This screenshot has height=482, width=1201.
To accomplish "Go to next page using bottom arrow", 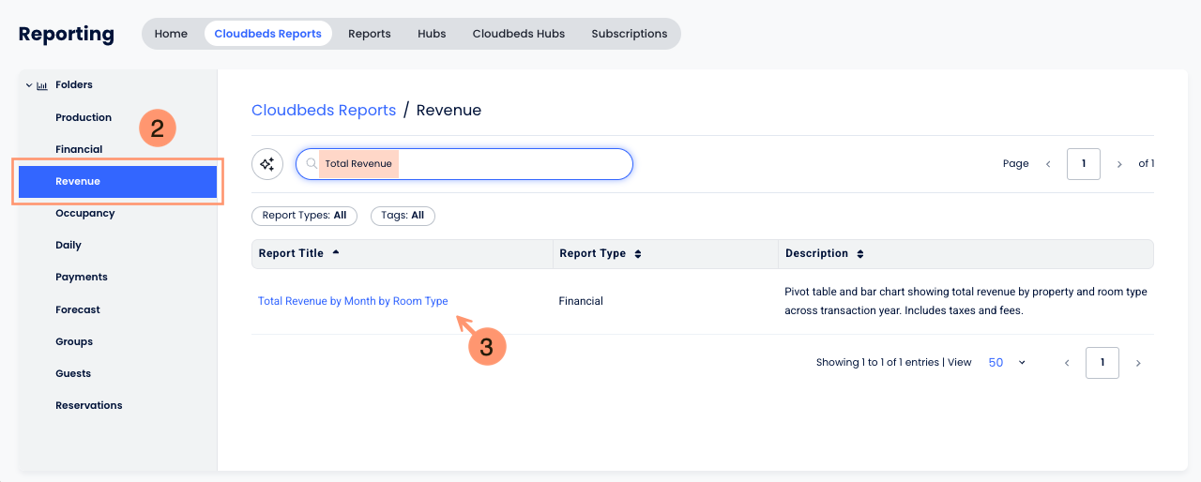I will click(1138, 363).
